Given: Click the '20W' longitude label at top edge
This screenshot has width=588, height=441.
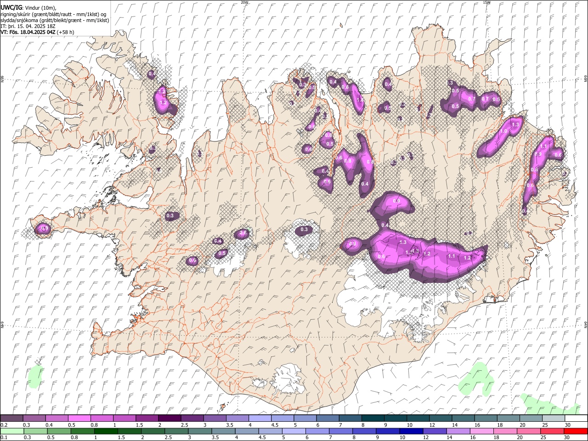Looking at the screenshot, I should 244,2.
